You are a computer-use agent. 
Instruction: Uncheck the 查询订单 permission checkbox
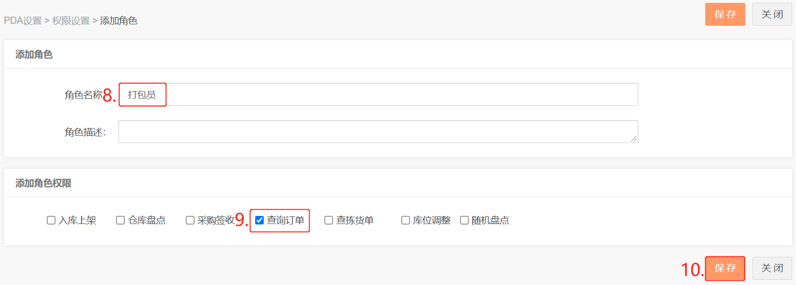[x=259, y=220]
